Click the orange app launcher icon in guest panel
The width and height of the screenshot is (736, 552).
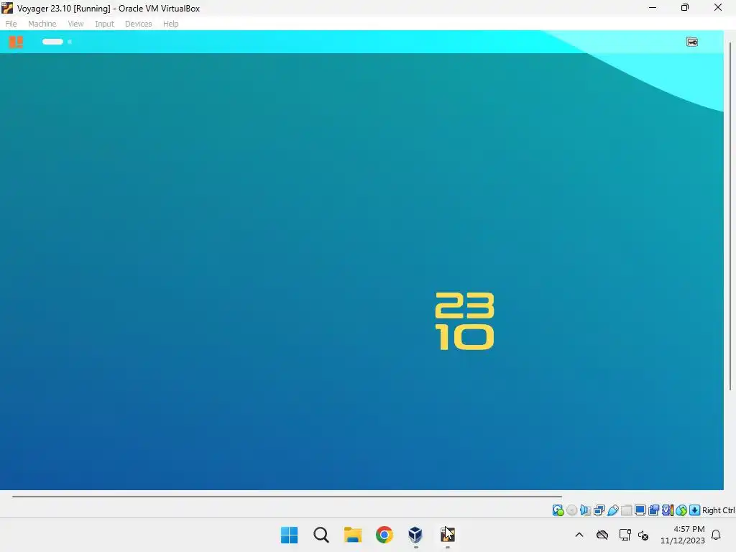point(16,42)
